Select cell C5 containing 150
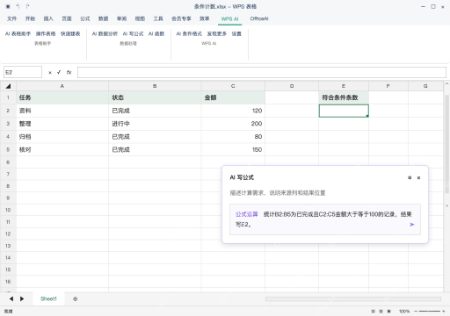This screenshot has height=316, width=450. click(x=233, y=149)
